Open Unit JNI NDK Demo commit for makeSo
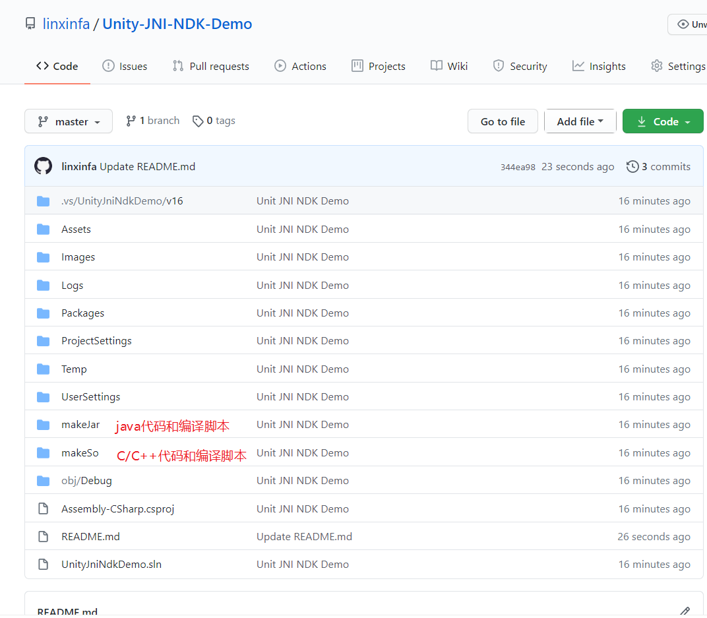The image size is (707, 618). [303, 453]
